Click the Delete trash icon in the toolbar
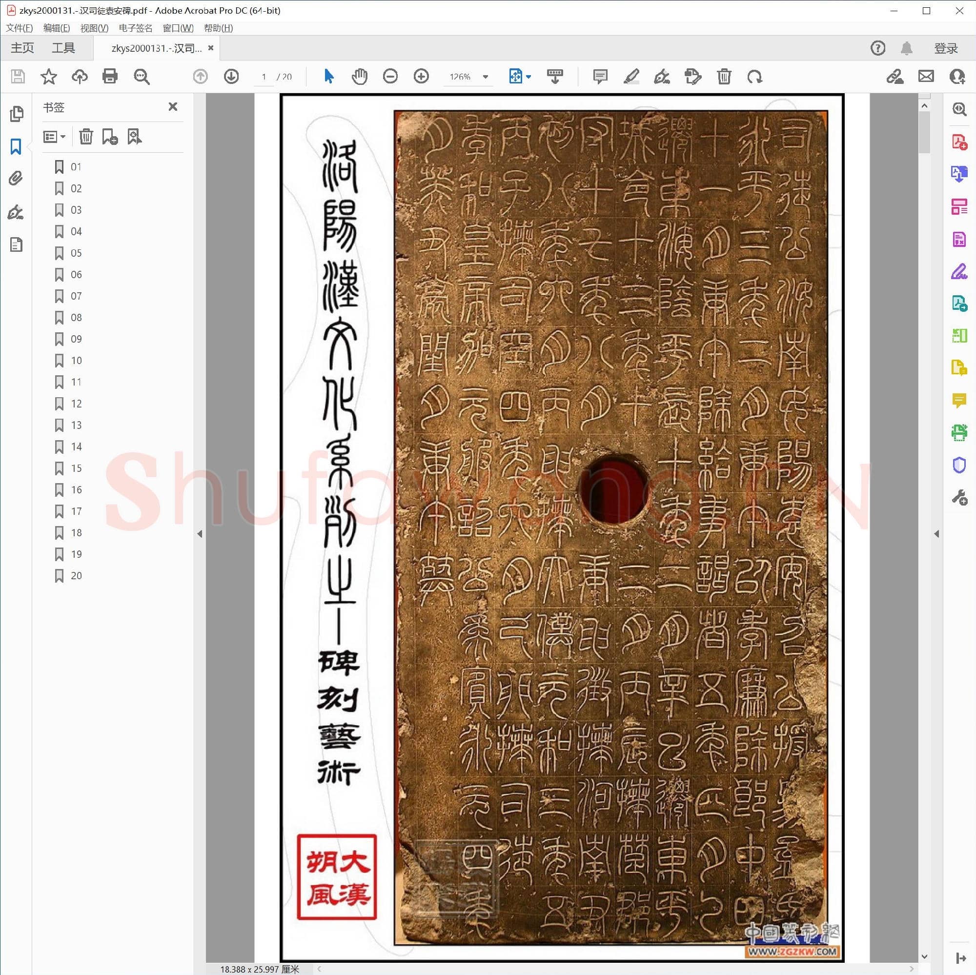976x975 pixels. coord(724,77)
